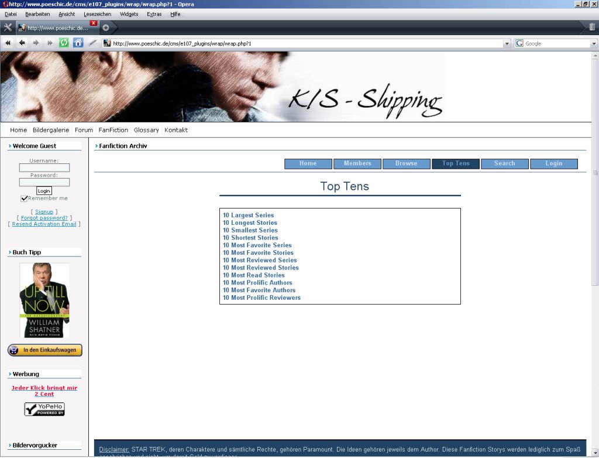Expand the address bar history dropdown
599x458 pixels.
click(x=507, y=43)
